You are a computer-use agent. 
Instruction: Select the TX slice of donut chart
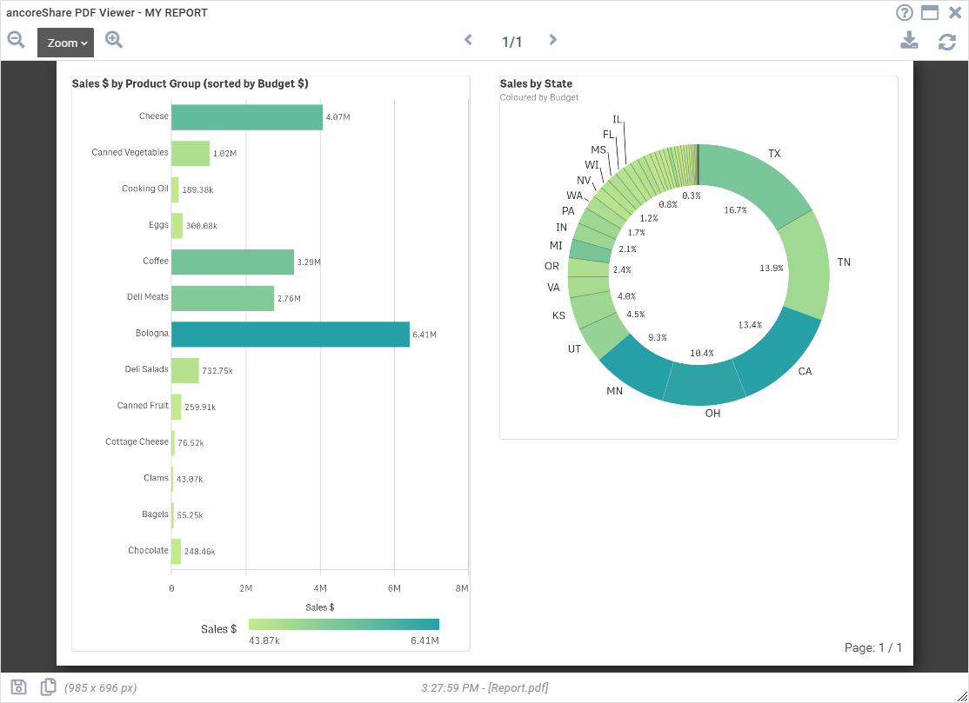[x=754, y=182]
